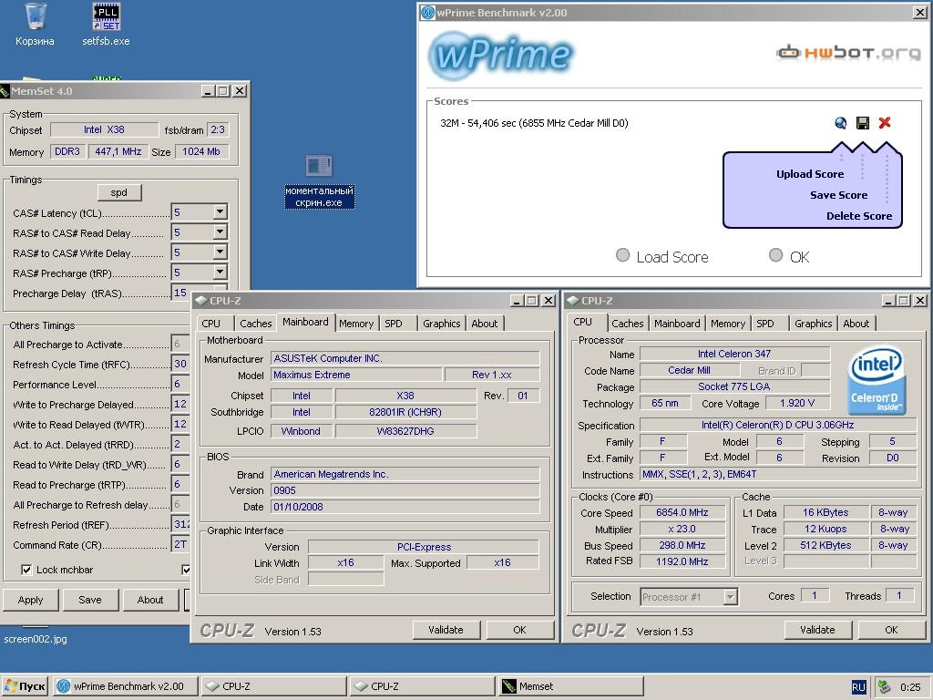Click the Save button in MemSet
The height and width of the screenshot is (700, 933).
(90, 600)
